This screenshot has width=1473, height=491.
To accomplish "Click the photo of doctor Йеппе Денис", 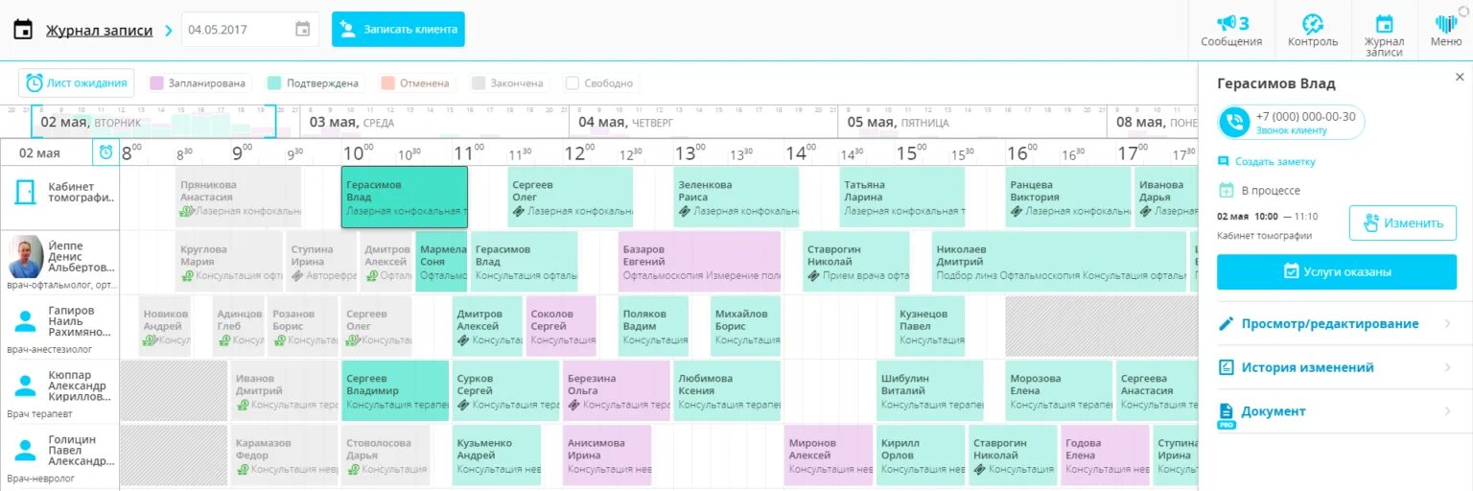I will tap(25, 256).
